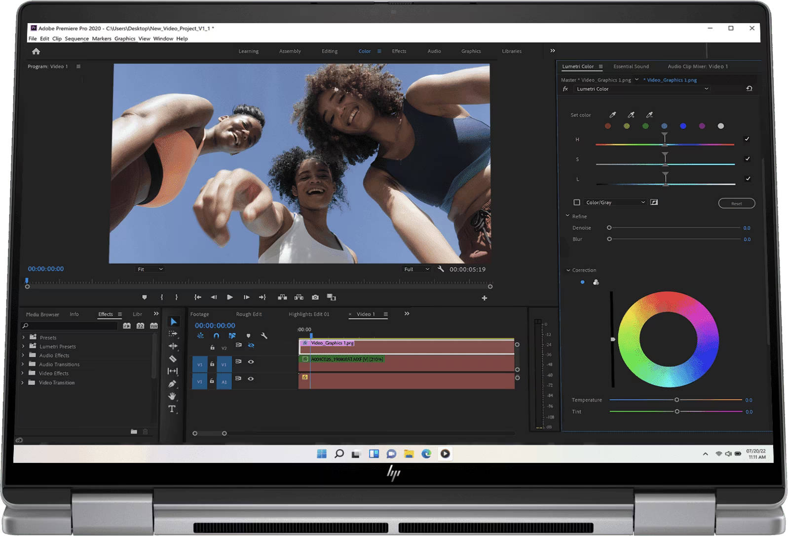This screenshot has width=788, height=536.
Task: Open the Color/Gray dropdown
Action: coord(615,202)
